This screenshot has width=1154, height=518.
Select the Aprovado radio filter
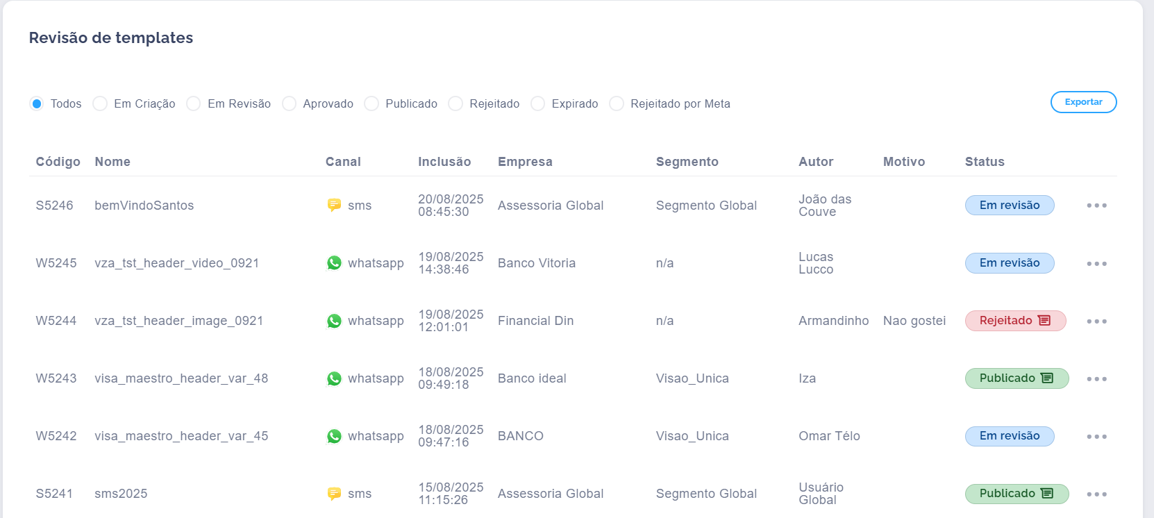[290, 103]
